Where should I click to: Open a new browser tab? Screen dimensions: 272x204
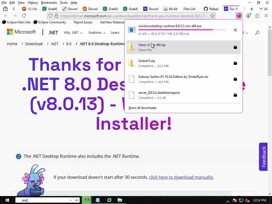click(x=252, y=9)
